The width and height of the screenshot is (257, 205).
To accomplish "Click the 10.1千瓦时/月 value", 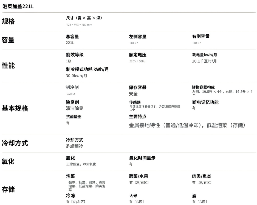I will pyautogui.click(x=204, y=61).
